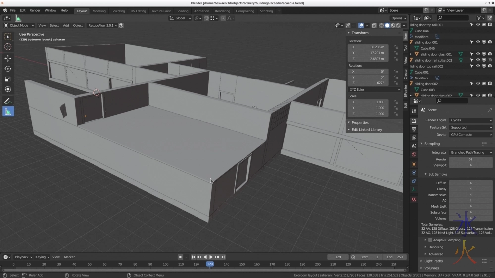The width and height of the screenshot is (495, 278).
Task: Open the Object Mode dropdown
Action: (x=19, y=25)
